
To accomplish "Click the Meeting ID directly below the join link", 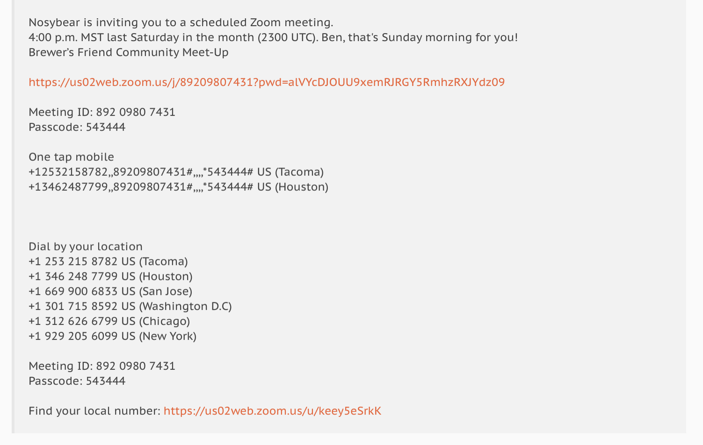I will coord(102,112).
